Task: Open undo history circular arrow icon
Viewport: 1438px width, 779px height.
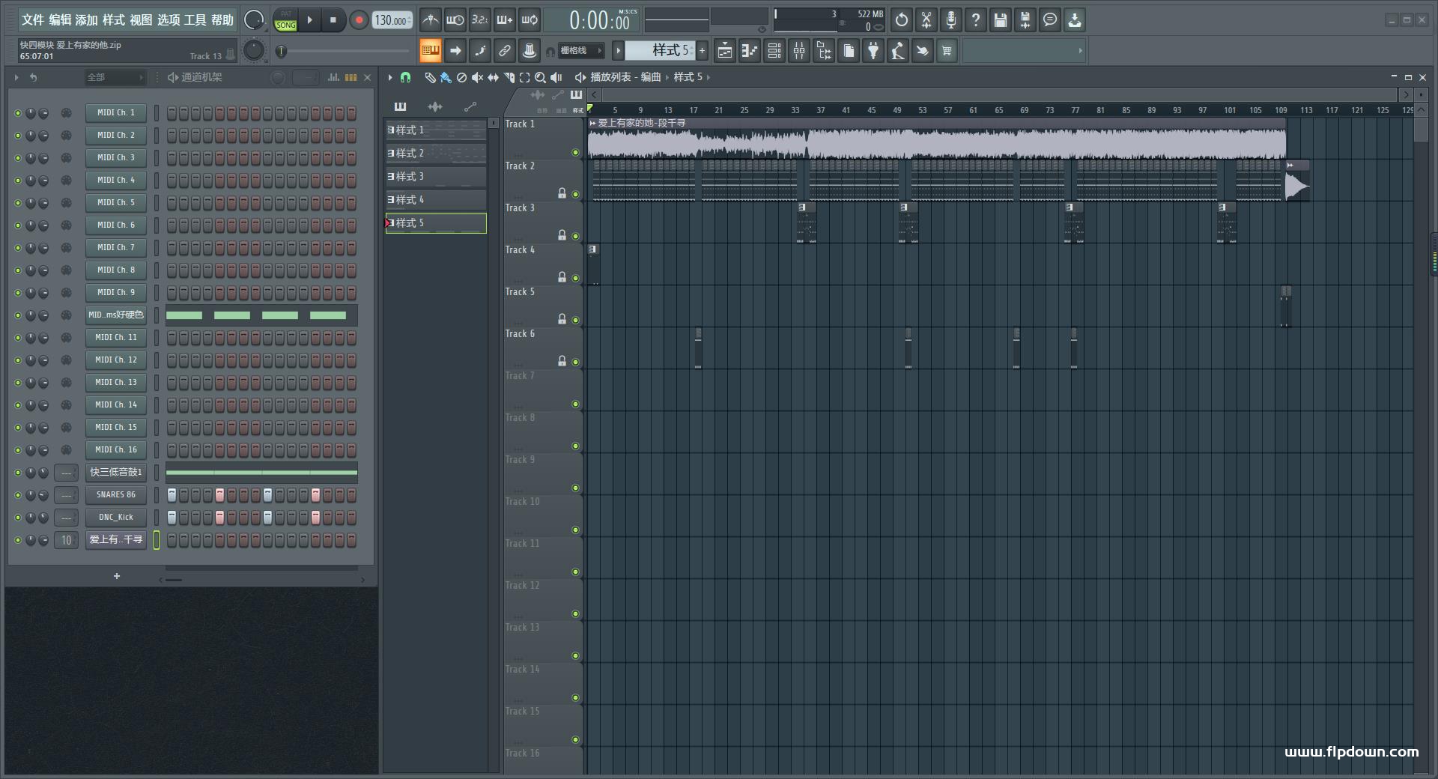Action: [x=902, y=20]
